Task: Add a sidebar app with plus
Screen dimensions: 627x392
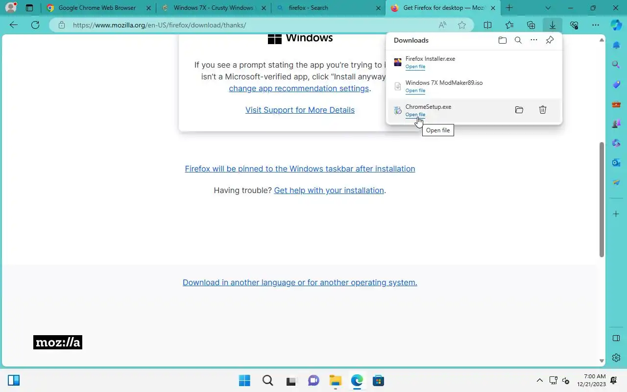Action: (x=616, y=214)
